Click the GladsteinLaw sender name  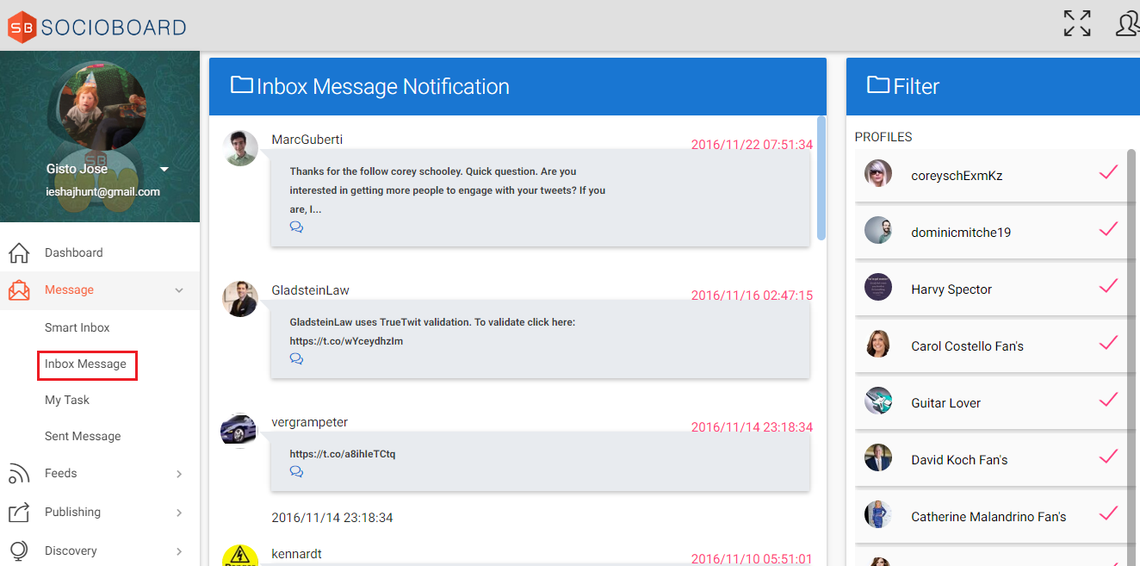(310, 290)
